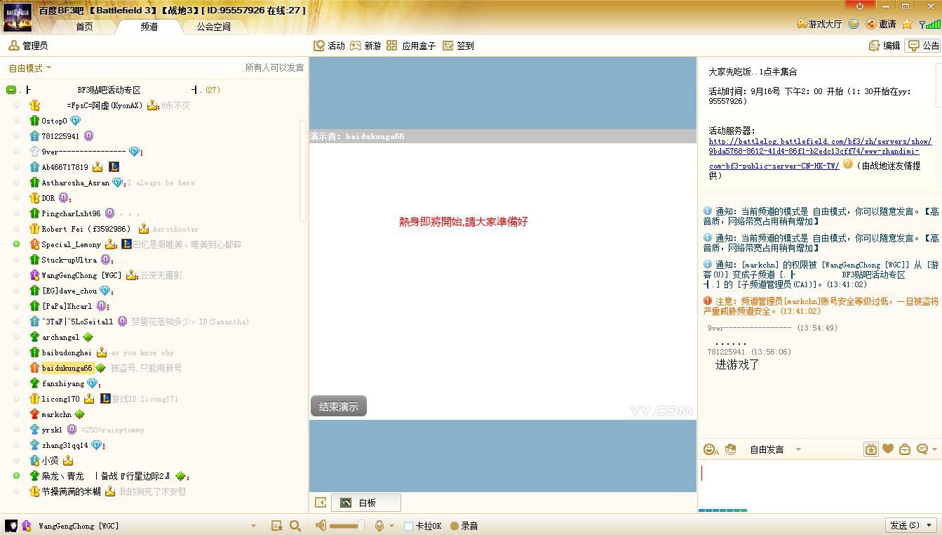Click the red shirt icon for markchn

(x=34, y=414)
